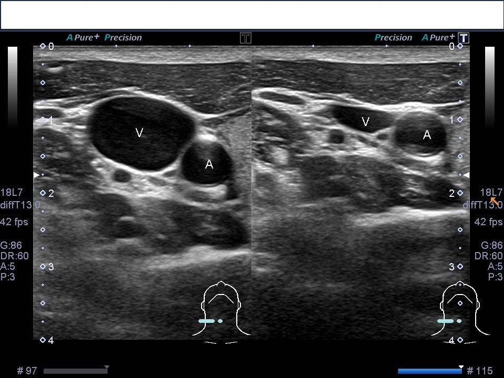
Task: Click the #97 frame number
Action: (27, 371)
